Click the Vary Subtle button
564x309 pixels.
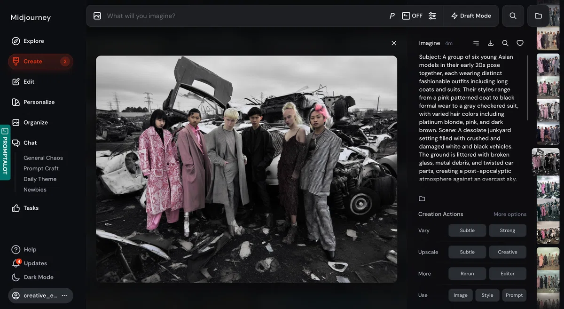click(467, 230)
